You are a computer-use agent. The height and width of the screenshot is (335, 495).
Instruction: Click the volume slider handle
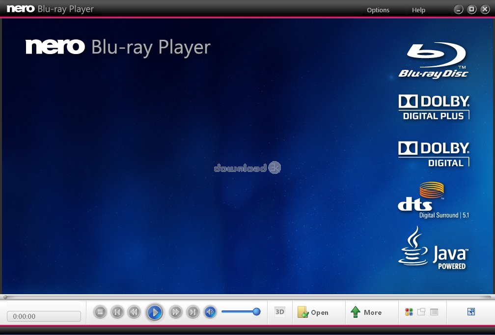257,311
